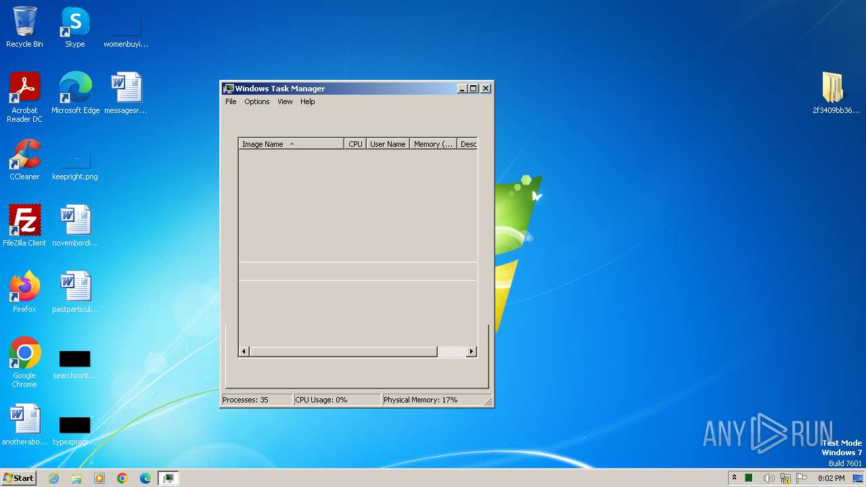The width and height of the screenshot is (866, 487).
Task: Click Task Manager taskbar button
Action: (168, 478)
